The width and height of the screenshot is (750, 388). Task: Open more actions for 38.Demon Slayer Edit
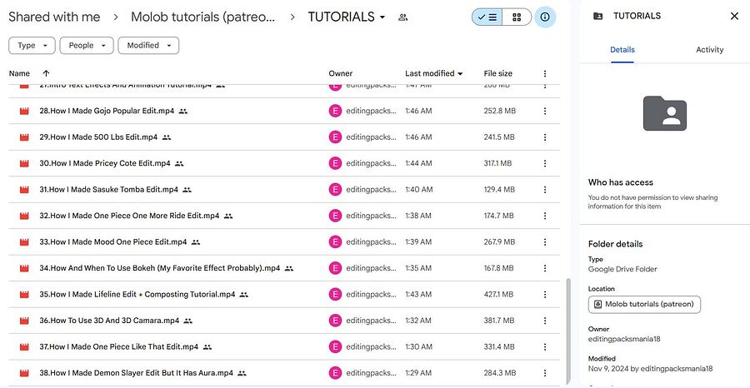(x=545, y=373)
